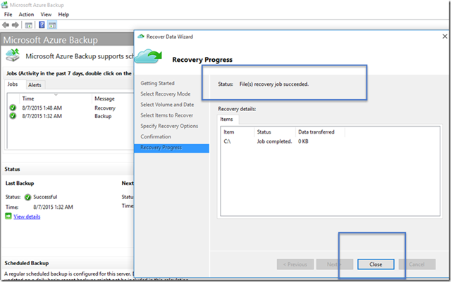The width and height of the screenshot is (451, 282).
Task: Click green check icon for Backup job
Action: 13,116
